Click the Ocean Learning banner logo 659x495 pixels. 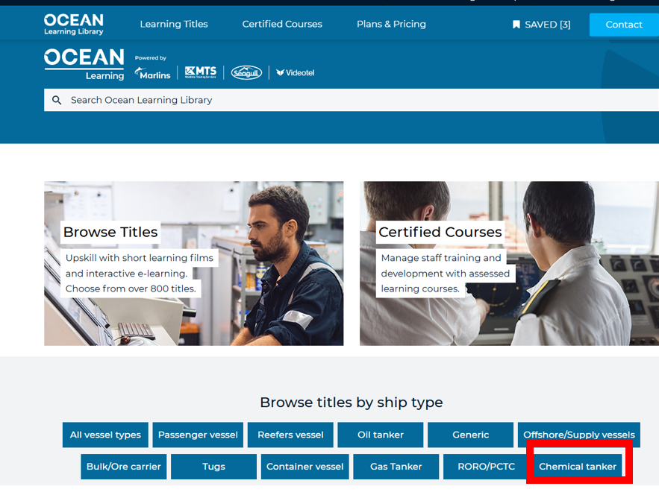tap(84, 63)
